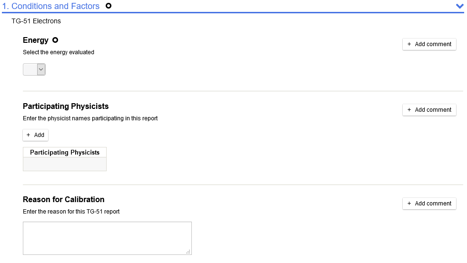
Task: Click "Select the energy evaluated" helper text
Action: coord(59,52)
